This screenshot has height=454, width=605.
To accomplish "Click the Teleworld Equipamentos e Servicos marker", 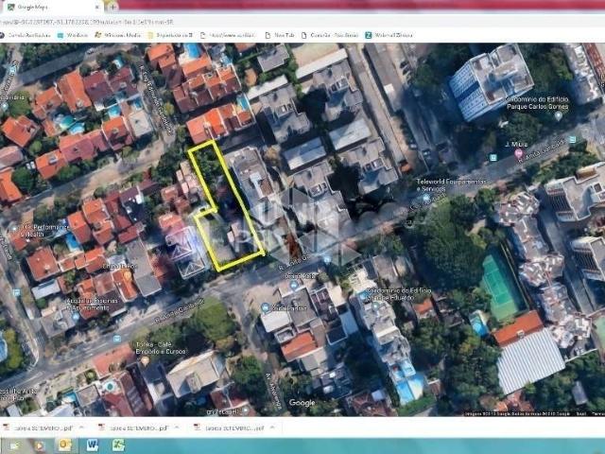I will coord(426,199).
